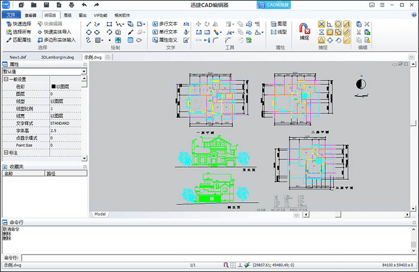Click the Cut scissors icon
The height and width of the screenshot is (272, 419).
pos(359,32)
